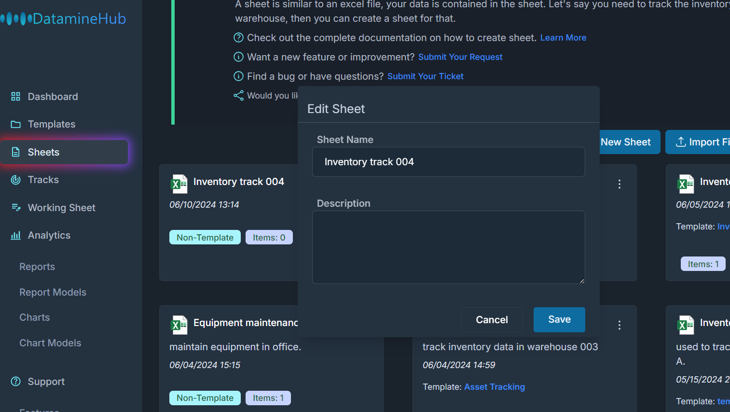The width and height of the screenshot is (730, 412).
Task: Open options menu on Asset Tracking template card
Action: (620, 325)
